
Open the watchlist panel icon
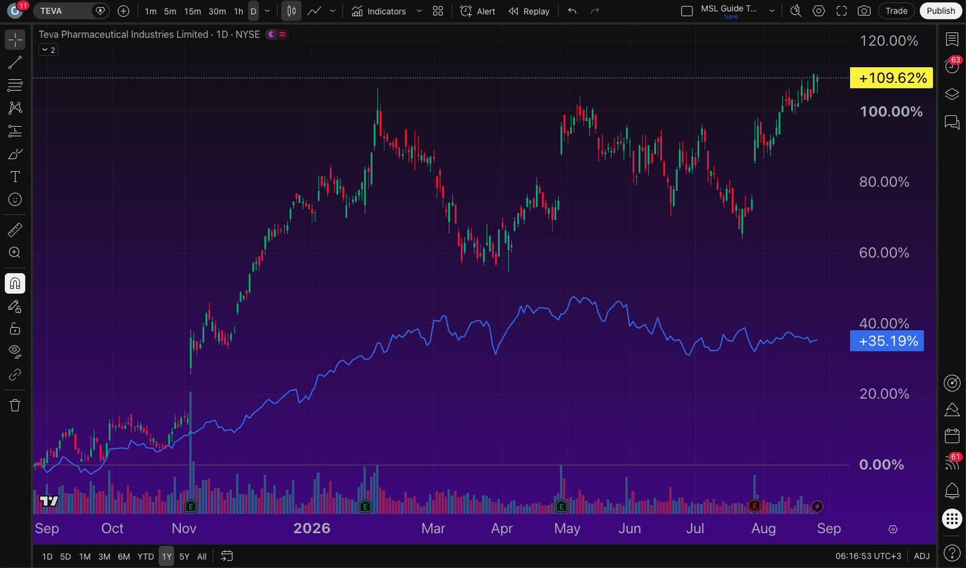tap(952, 40)
